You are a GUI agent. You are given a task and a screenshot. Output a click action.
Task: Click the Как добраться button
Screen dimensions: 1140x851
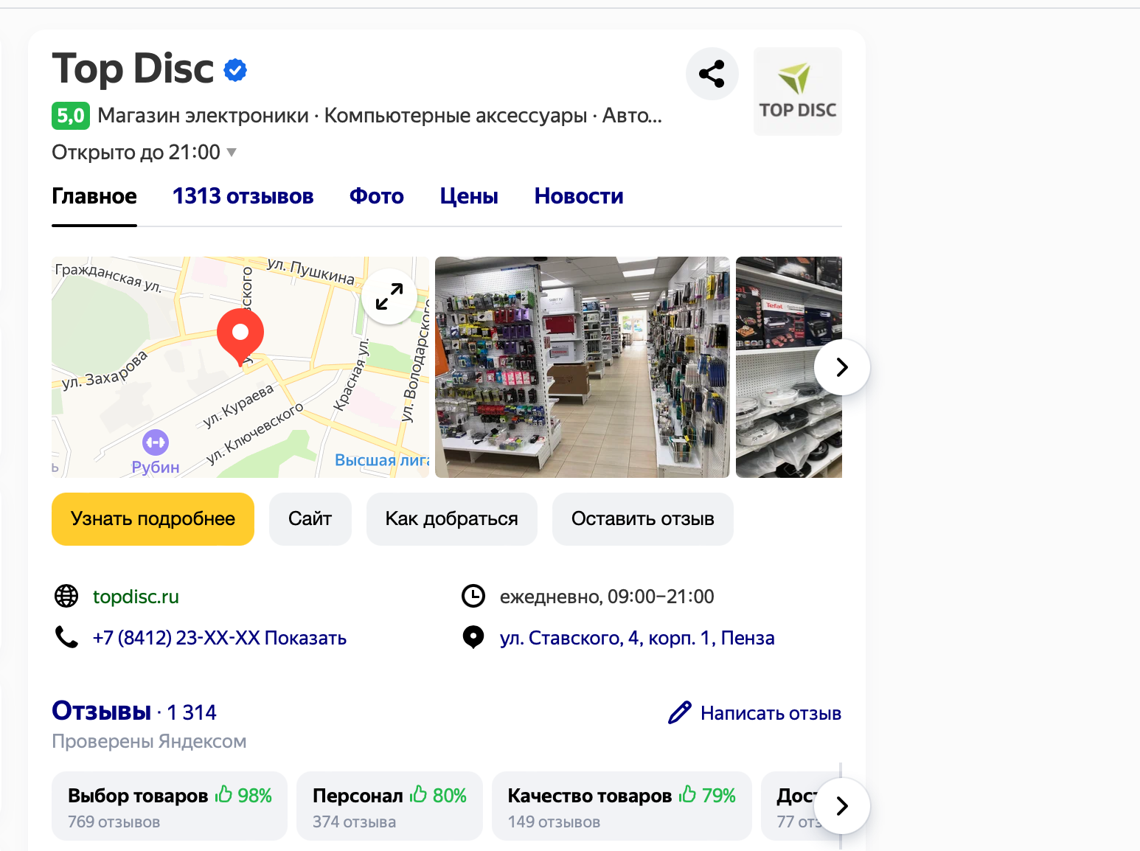(452, 519)
